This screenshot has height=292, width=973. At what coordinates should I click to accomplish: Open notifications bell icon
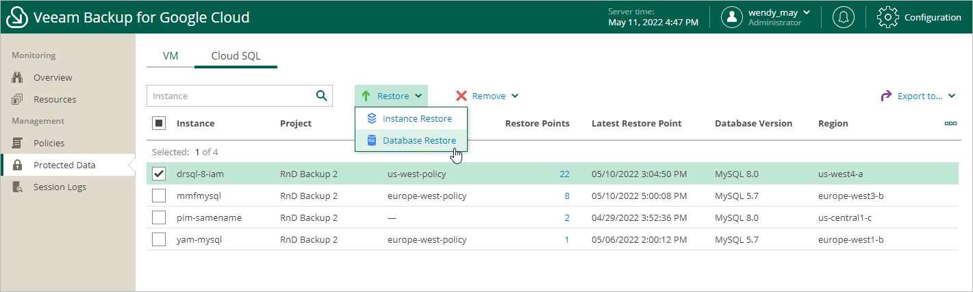(843, 17)
